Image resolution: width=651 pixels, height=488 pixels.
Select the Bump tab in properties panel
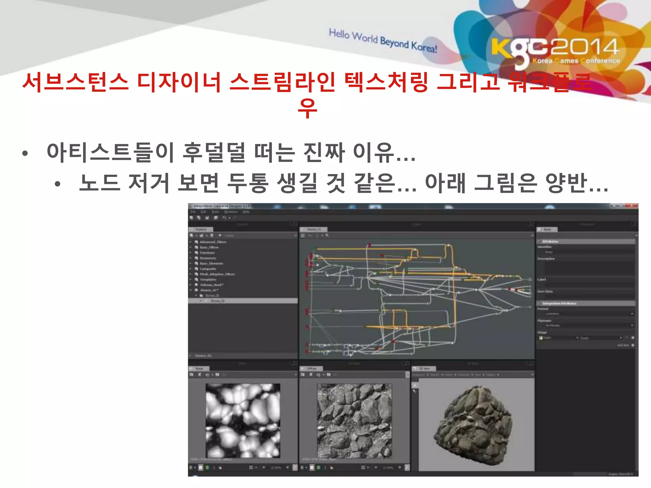pyautogui.click(x=547, y=229)
